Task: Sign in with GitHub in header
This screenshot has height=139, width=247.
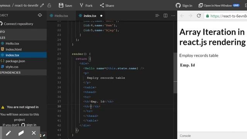Action: coord(184,5)
